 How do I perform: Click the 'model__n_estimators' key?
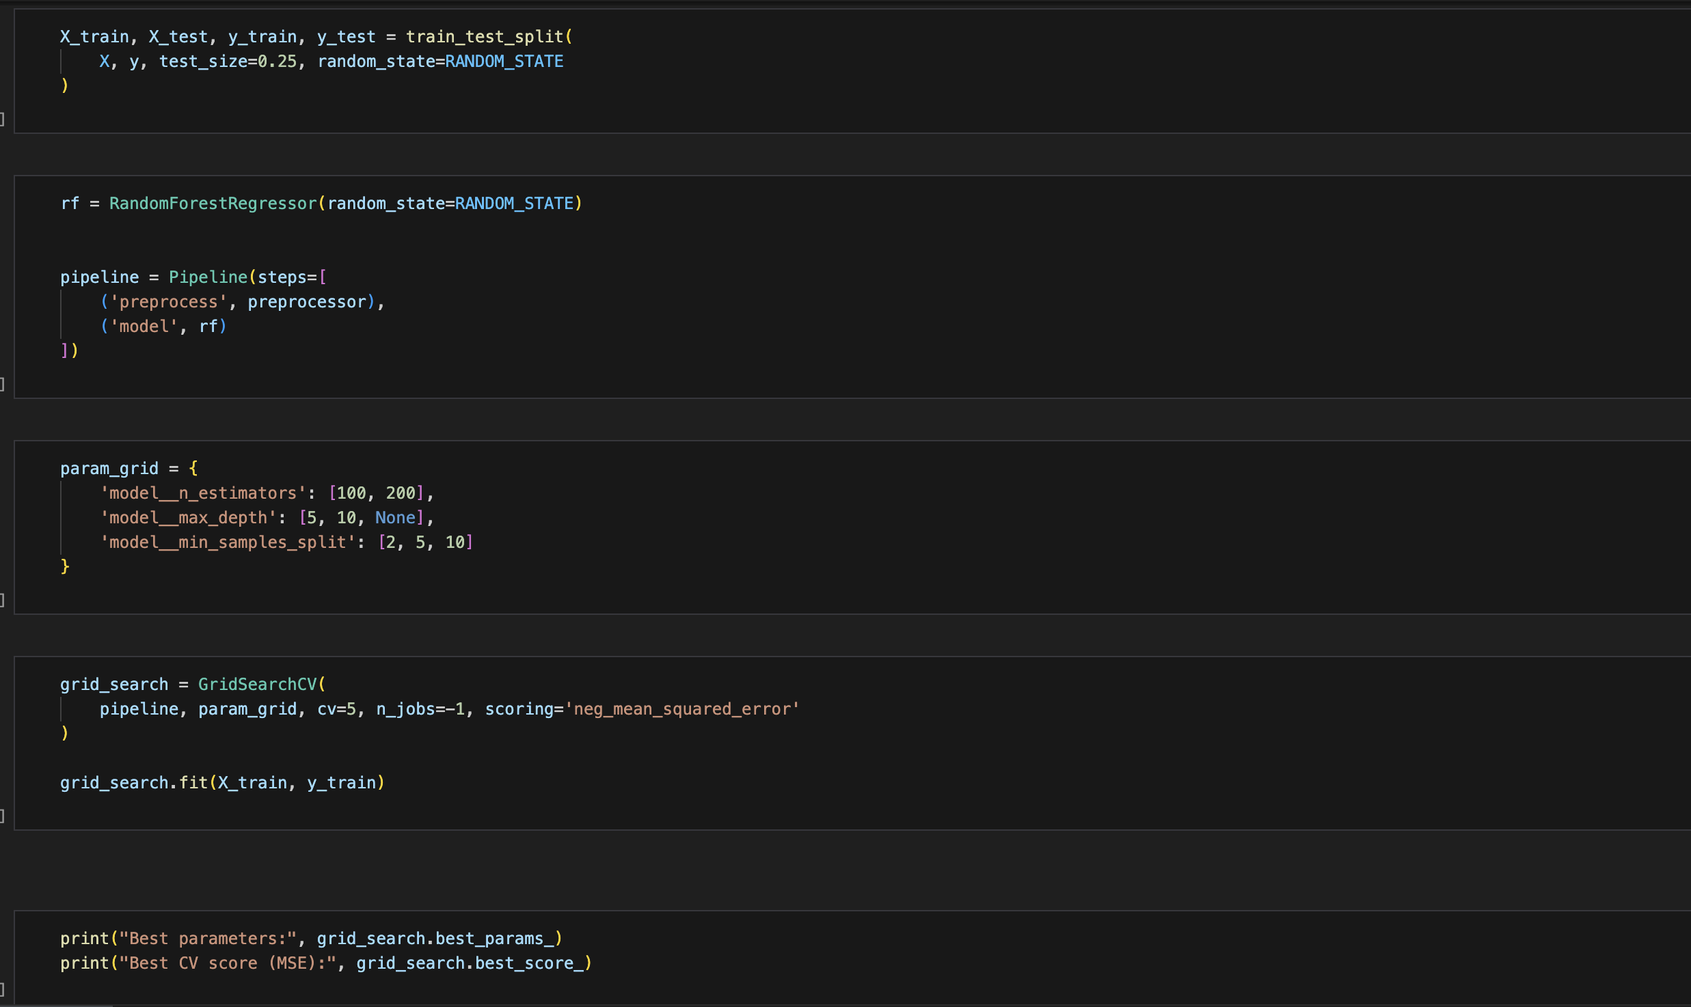(202, 493)
